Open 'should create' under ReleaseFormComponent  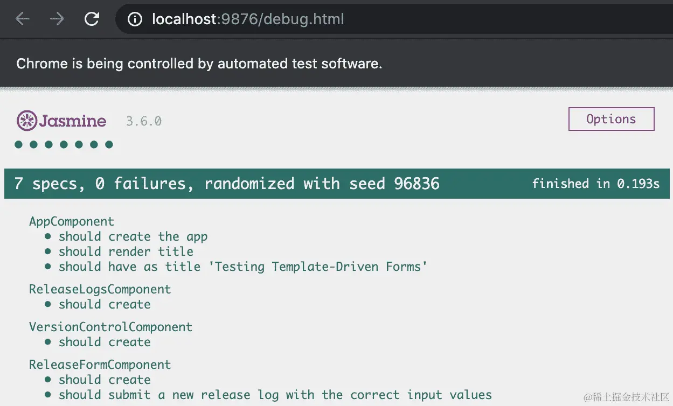pos(105,380)
